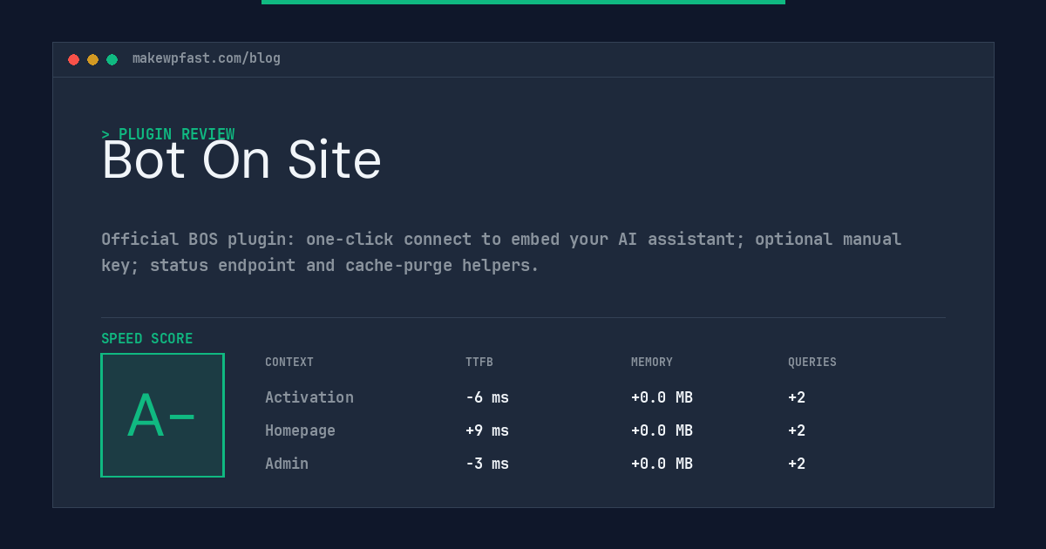
Task: Click the A- speed score badge
Action: (x=163, y=415)
